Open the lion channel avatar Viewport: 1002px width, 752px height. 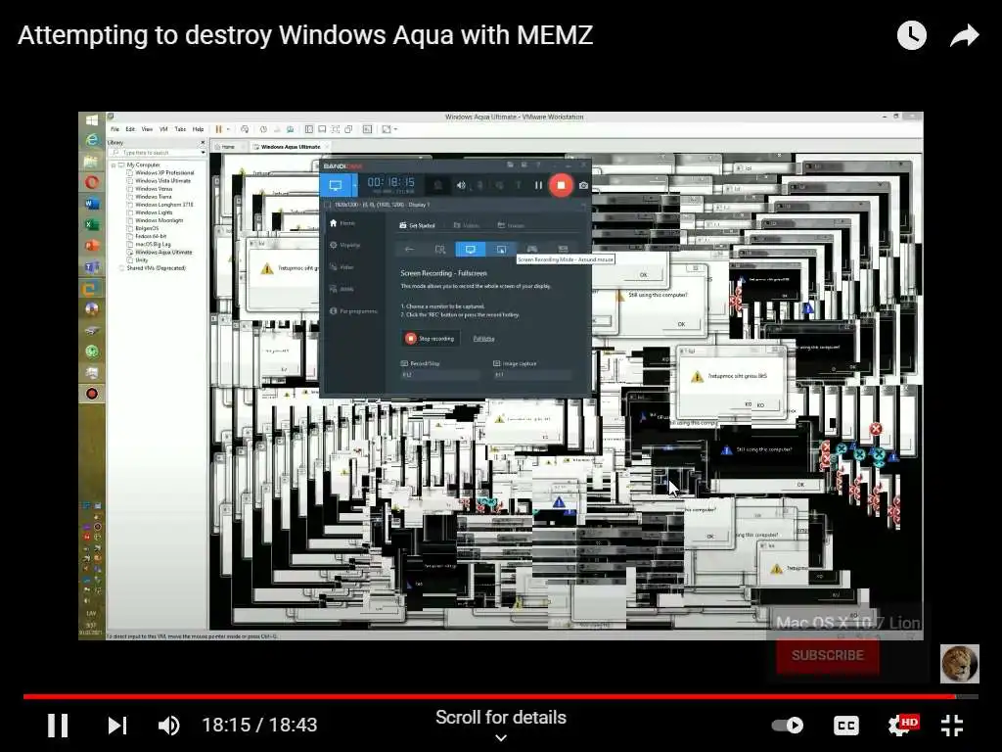(959, 664)
